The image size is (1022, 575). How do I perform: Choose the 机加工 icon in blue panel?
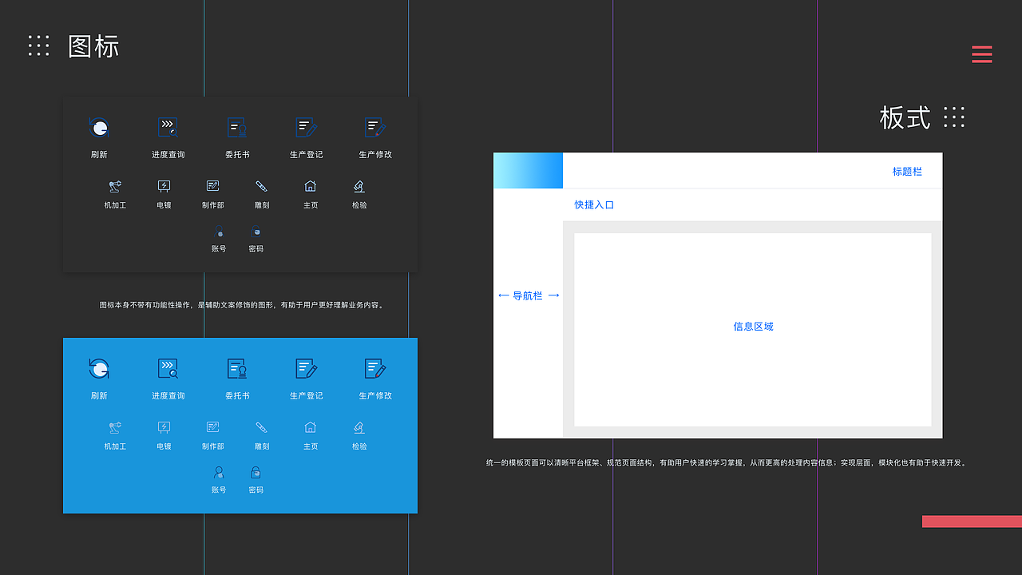coord(115,427)
